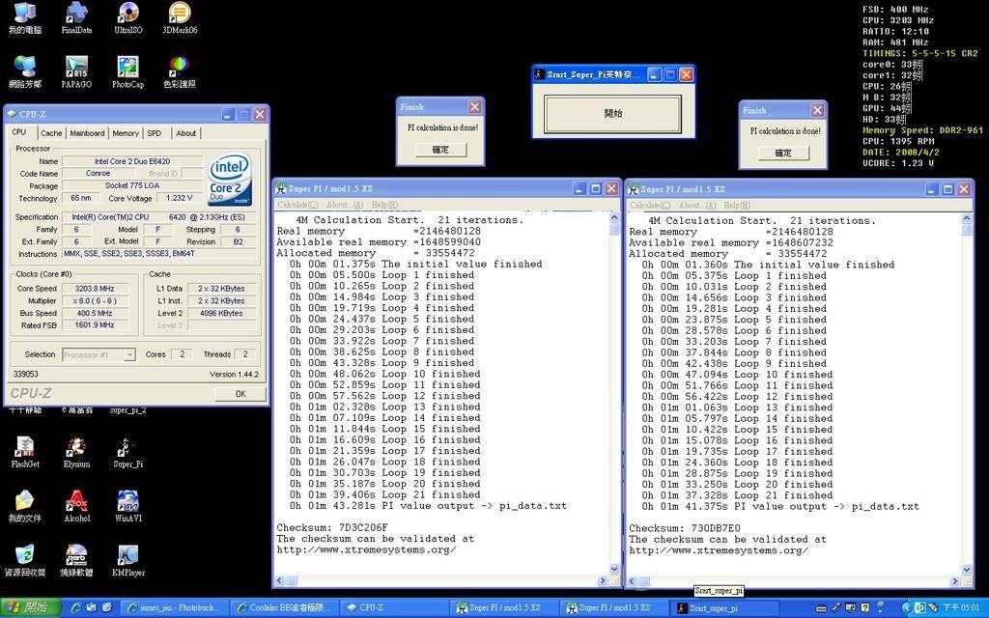Select the FinalData desktop shortcut
This screenshot has height=618, width=989.
tap(76, 18)
